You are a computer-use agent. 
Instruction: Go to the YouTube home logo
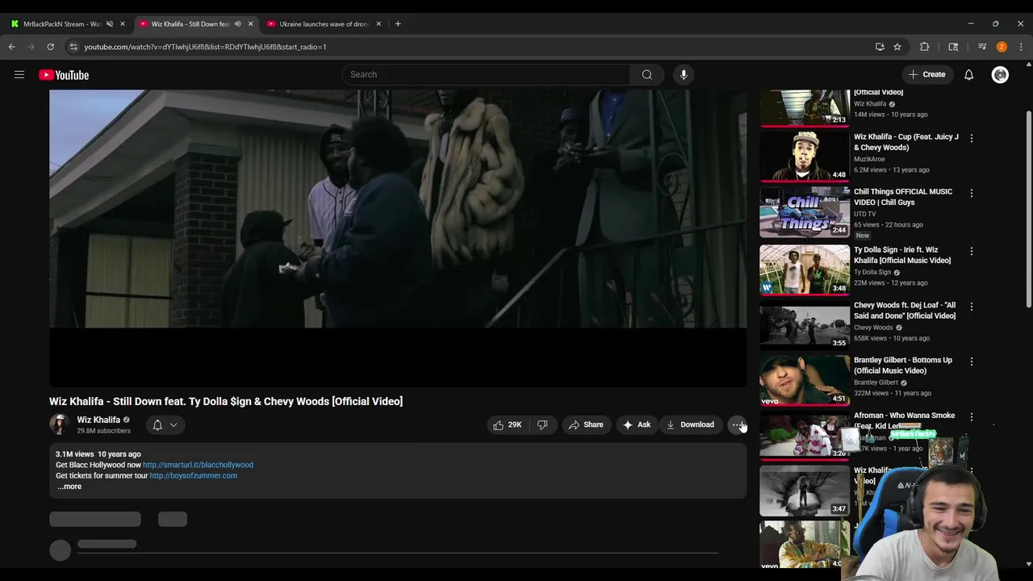click(x=64, y=75)
